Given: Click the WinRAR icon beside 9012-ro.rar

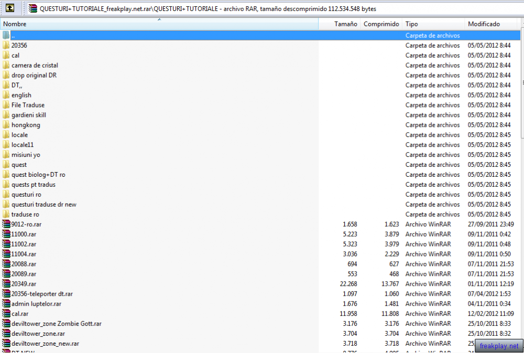Looking at the screenshot, I should (6, 224).
